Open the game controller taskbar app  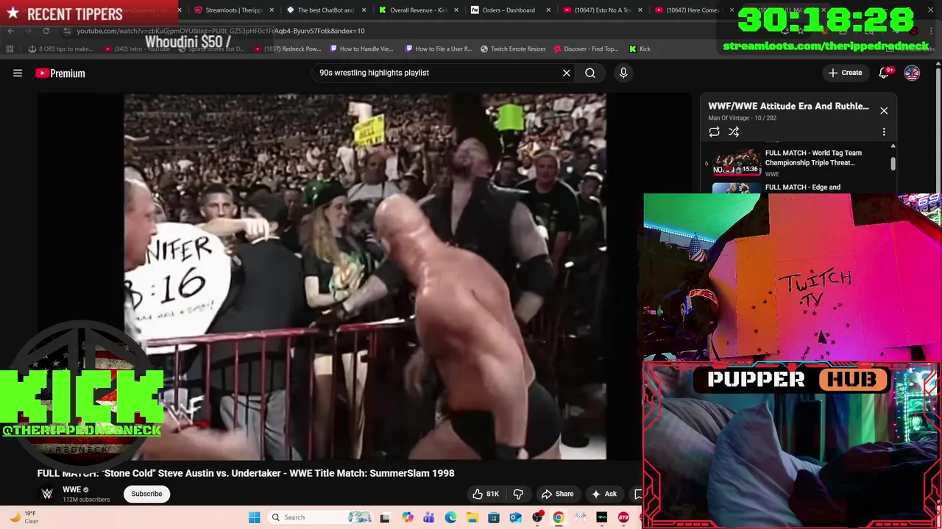point(580,517)
